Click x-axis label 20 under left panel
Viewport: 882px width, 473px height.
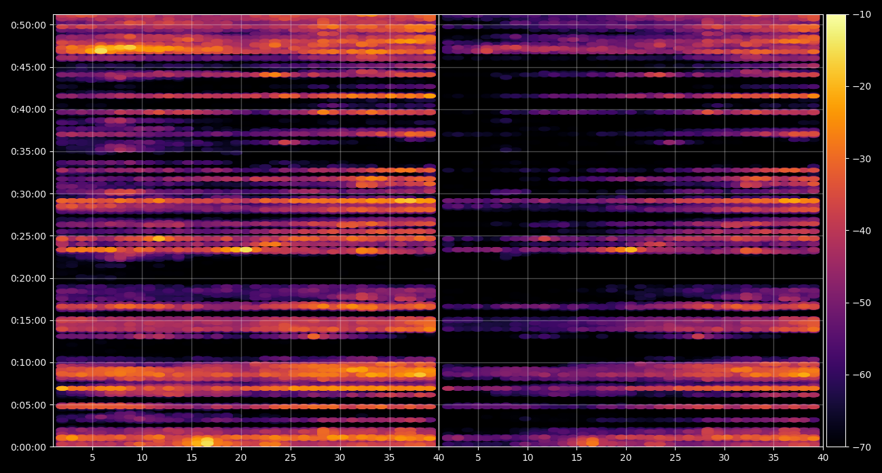click(241, 458)
